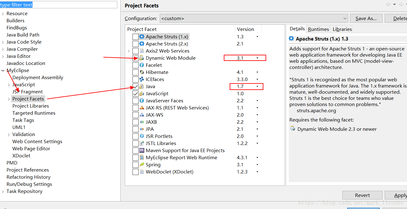
Task: Enable the Apache Struts (2.x) checkbox
Action: coord(135,44)
